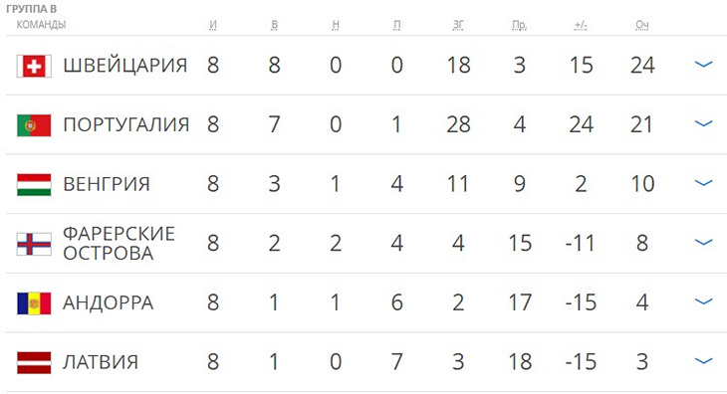727x394 pixels.
Task: Click the Faroe Islands flag icon
Action: [x=34, y=244]
